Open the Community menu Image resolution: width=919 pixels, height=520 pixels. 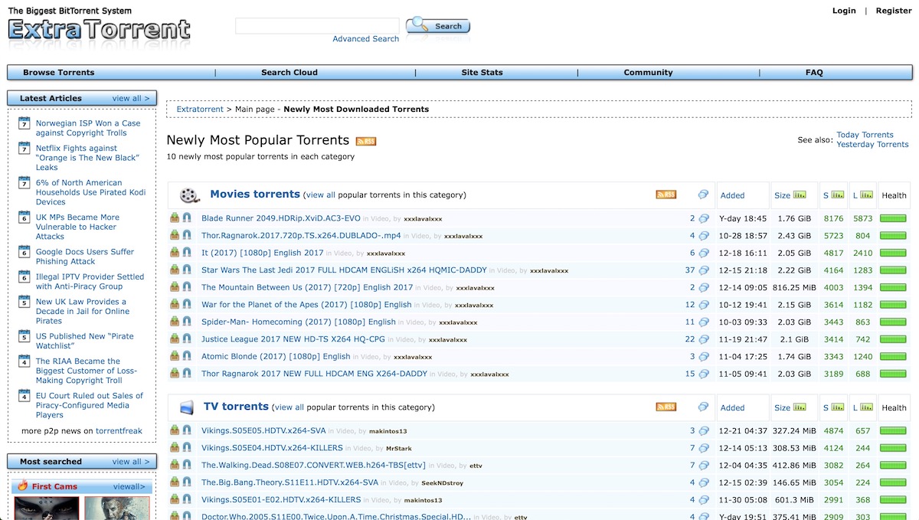[648, 72]
